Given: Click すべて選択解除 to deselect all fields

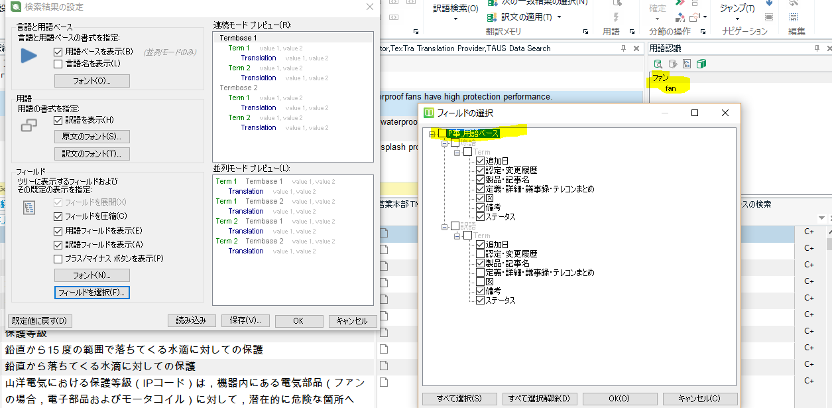Looking at the screenshot, I should point(540,399).
